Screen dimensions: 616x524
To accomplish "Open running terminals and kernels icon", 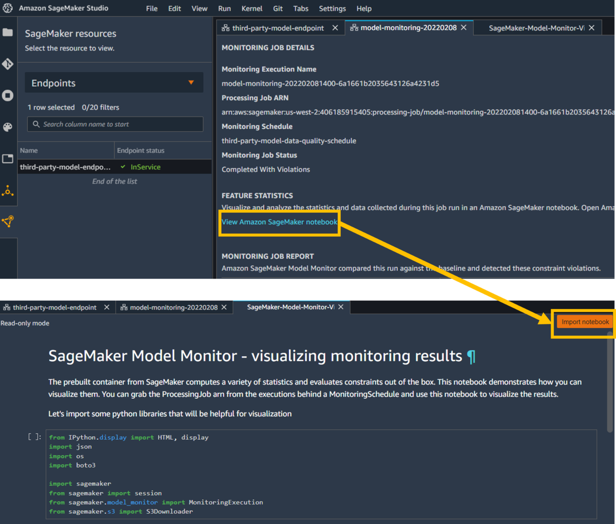I will coord(8,95).
